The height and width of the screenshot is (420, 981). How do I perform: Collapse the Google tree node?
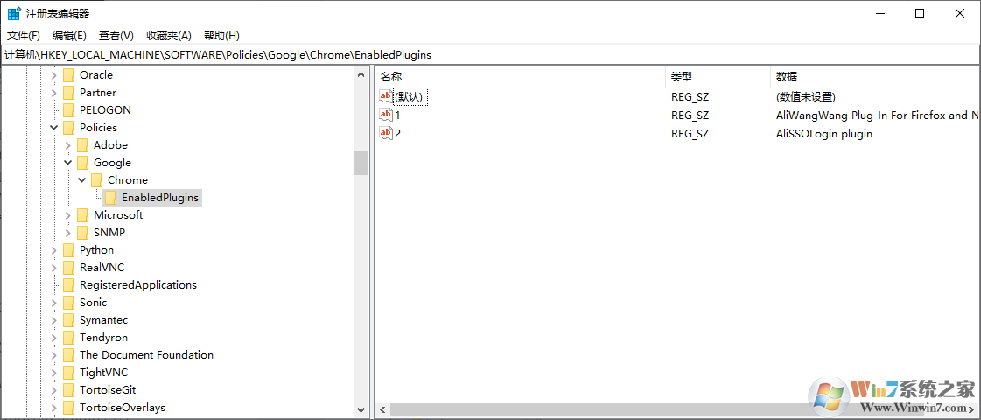point(68,163)
